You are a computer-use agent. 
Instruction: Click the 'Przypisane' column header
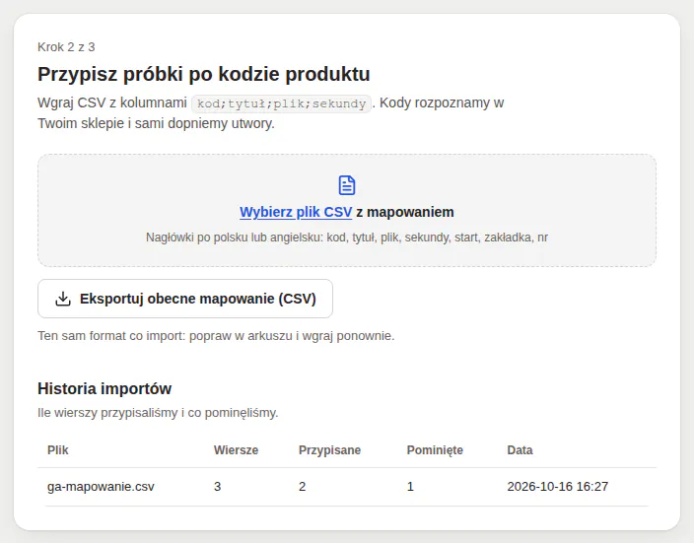point(329,450)
